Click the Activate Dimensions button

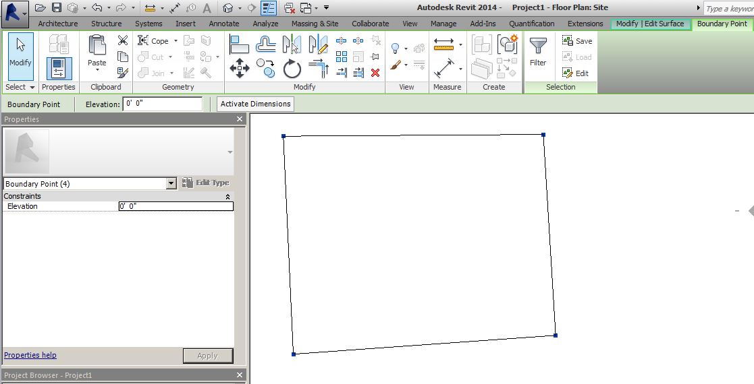256,104
